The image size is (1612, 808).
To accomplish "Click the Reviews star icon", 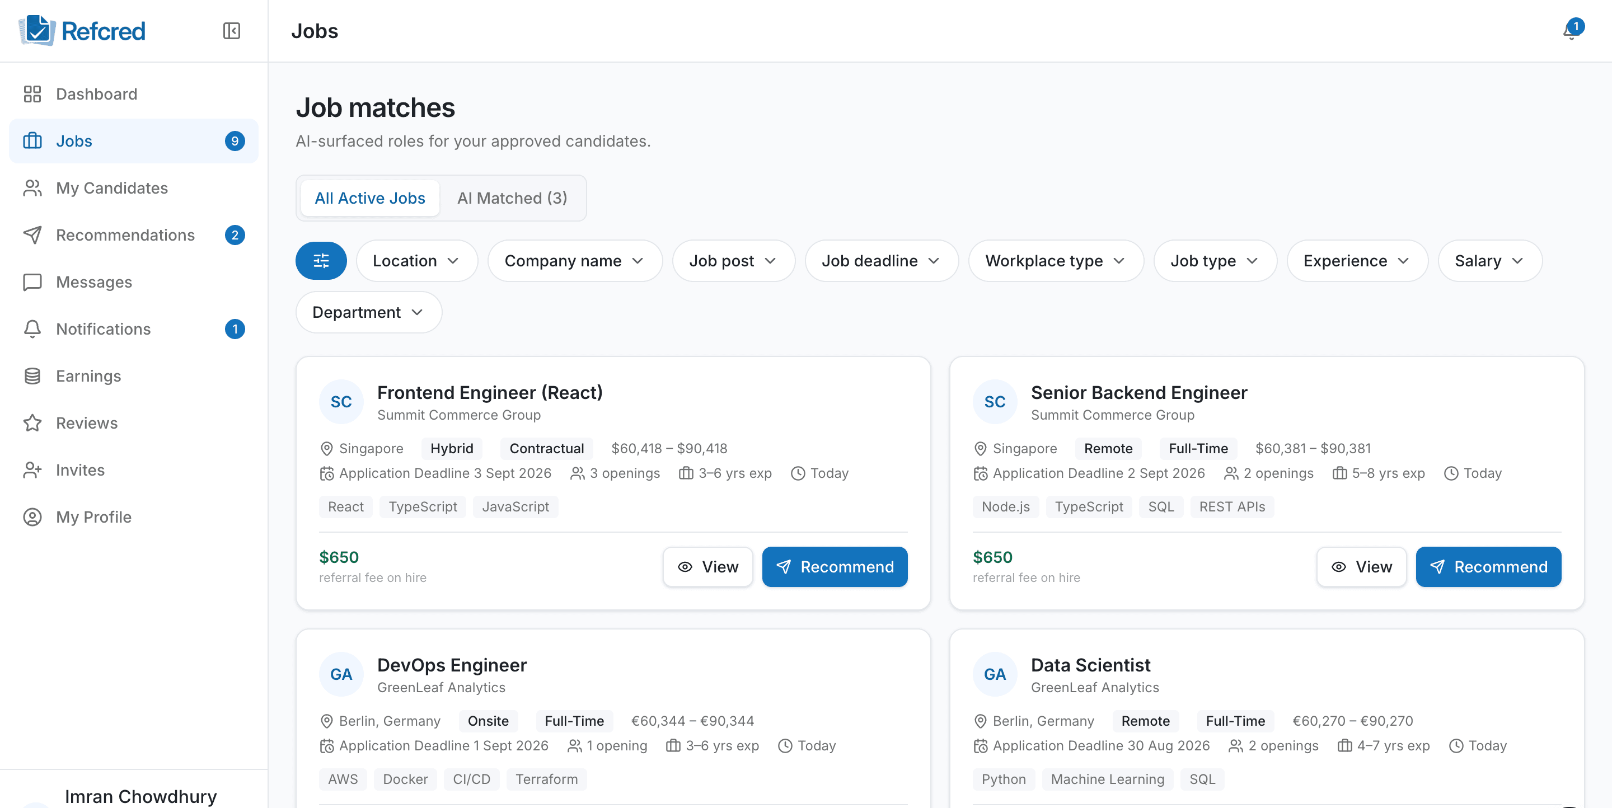I will (x=32, y=423).
